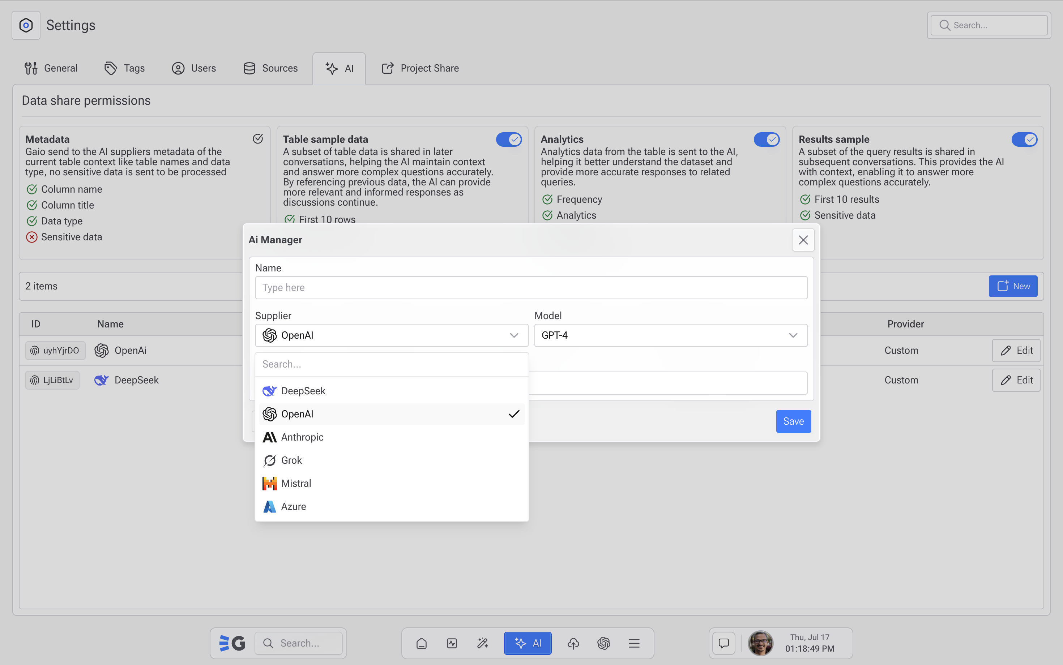This screenshot has width=1063, height=665.
Task: Click the home icon in bottom dock
Action: point(421,643)
